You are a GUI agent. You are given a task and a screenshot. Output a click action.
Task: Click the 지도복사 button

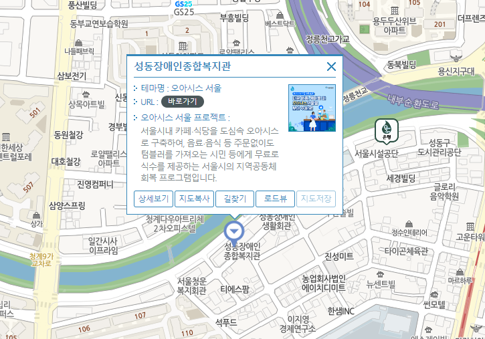(x=194, y=199)
